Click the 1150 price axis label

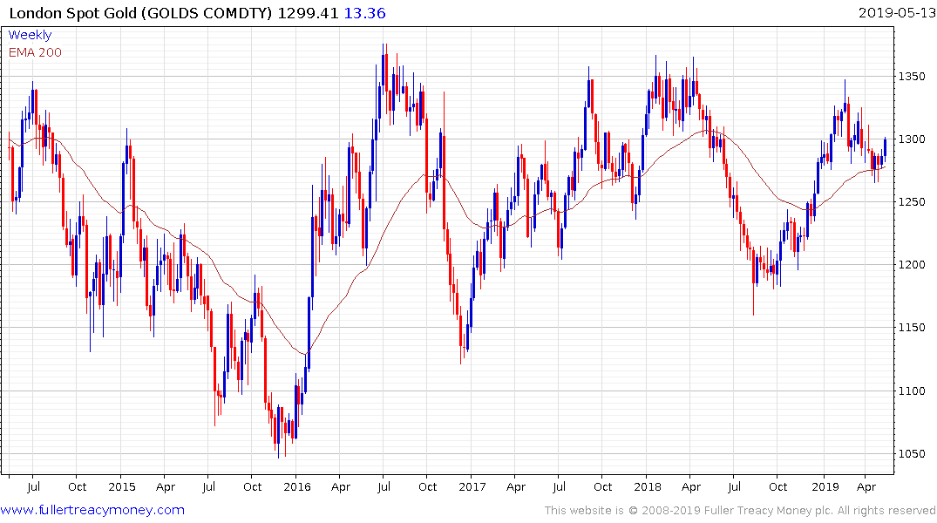click(x=912, y=328)
